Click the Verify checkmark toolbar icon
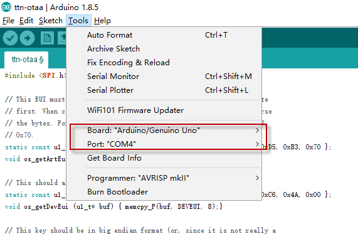 (10, 38)
